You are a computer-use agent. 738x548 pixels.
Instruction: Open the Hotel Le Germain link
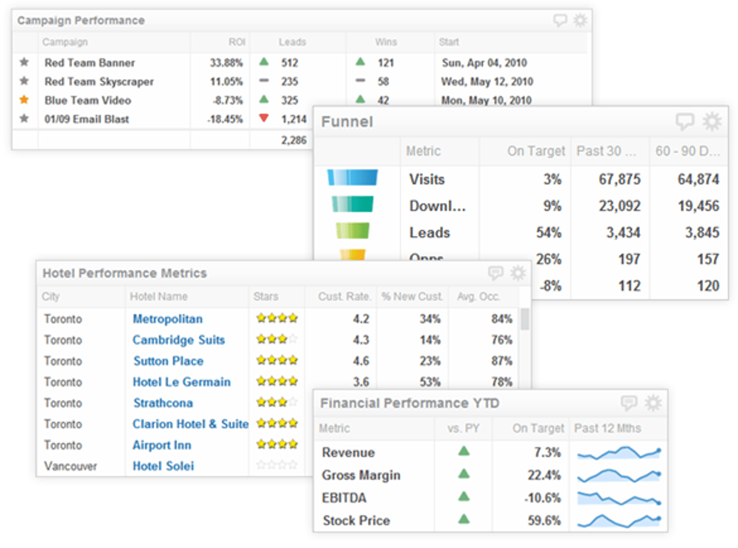tap(182, 382)
